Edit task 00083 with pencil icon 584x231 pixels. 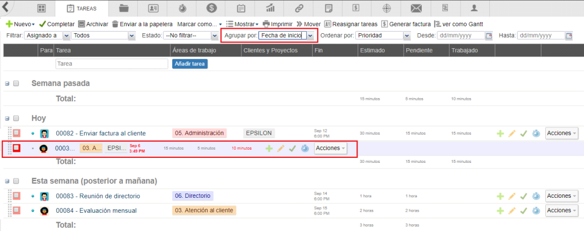tap(512, 196)
